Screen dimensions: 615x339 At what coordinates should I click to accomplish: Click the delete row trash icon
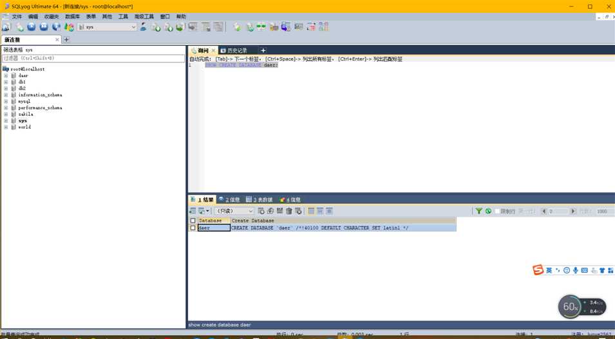(x=289, y=211)
